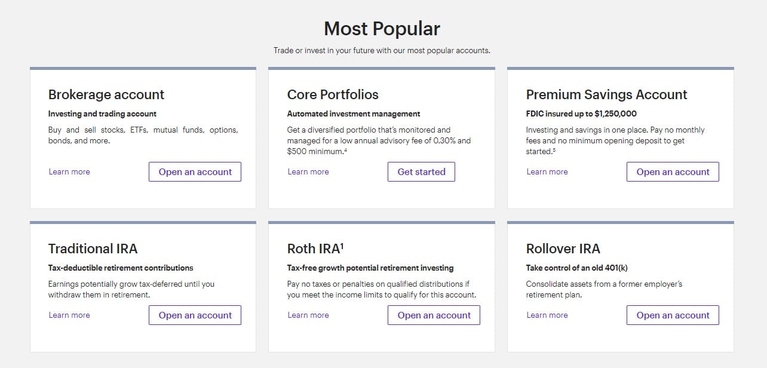
Task: Click Learn more under Rollover IRA
Action: [547, 315]
